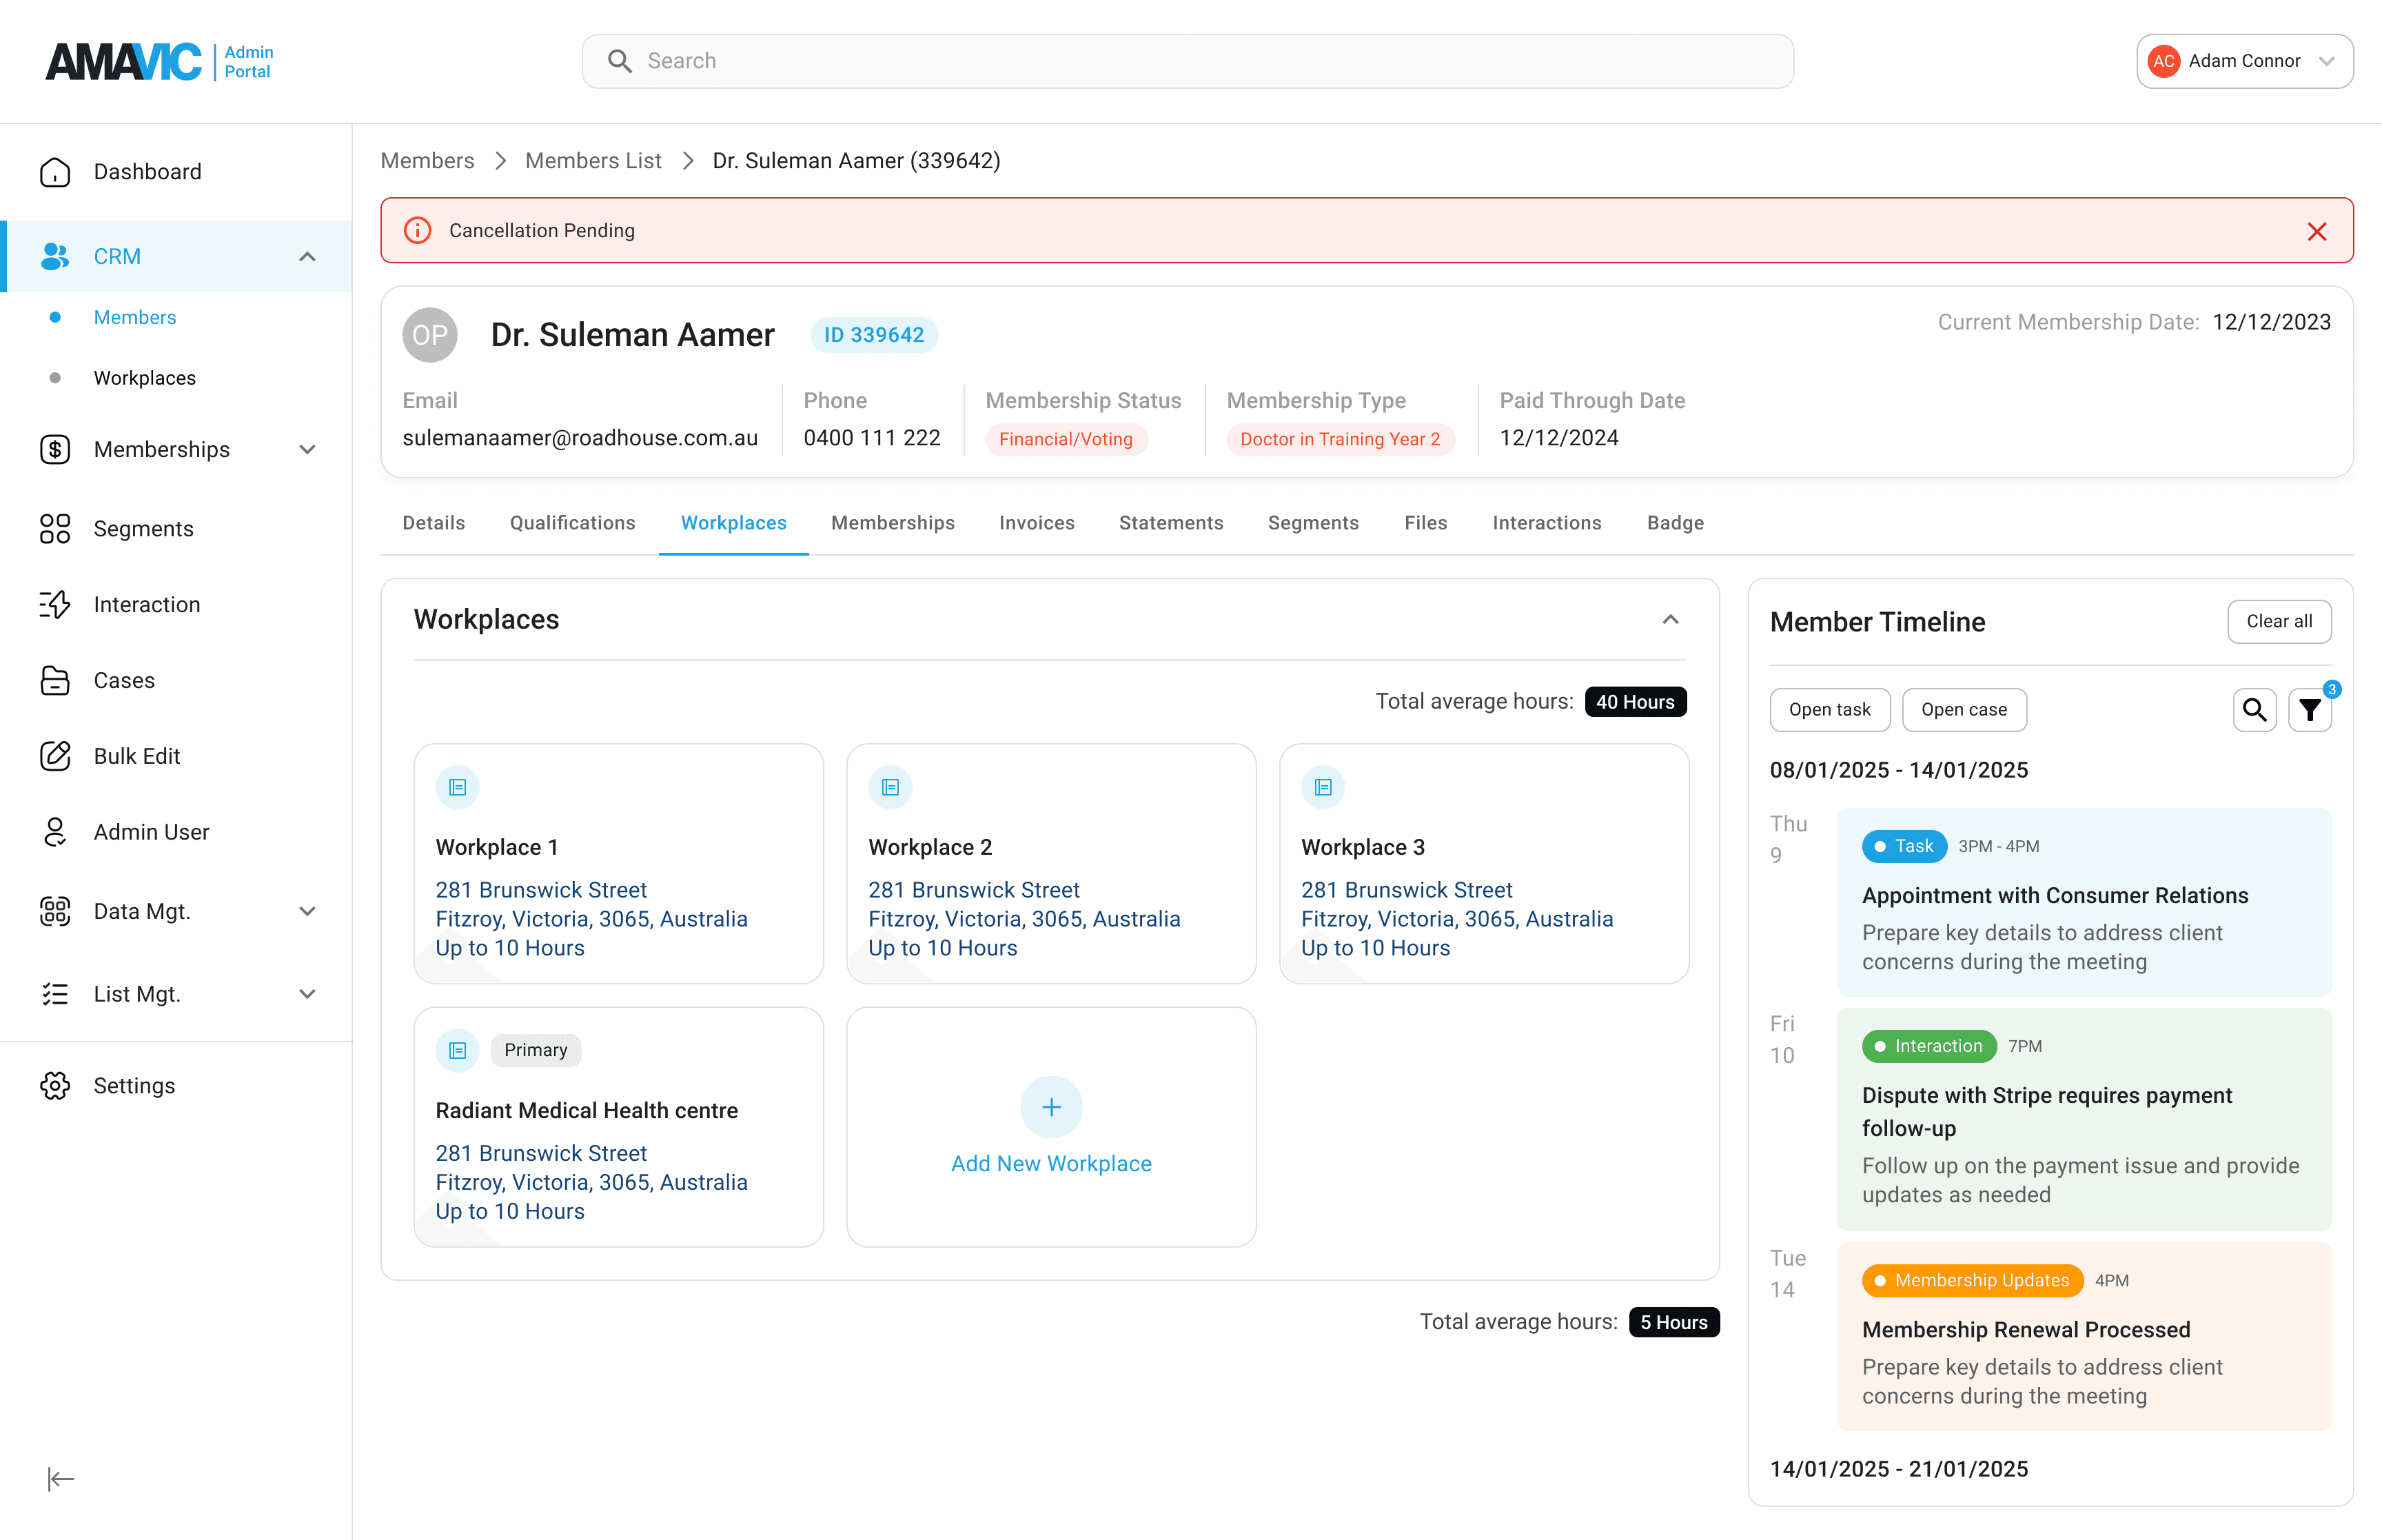Open Settings gear in sidebar
The image size is (2382, 1540).
tap(55, 1085)
